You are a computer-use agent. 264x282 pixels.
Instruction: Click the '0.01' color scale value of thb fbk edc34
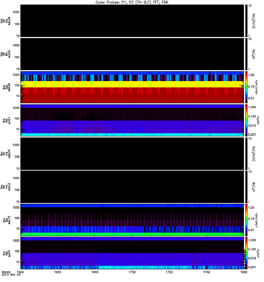click(251, 98)
